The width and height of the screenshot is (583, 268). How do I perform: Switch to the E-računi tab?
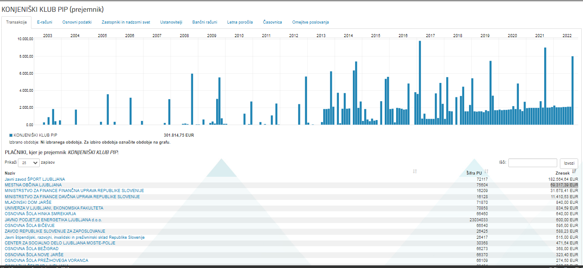[x=44, y=22]
